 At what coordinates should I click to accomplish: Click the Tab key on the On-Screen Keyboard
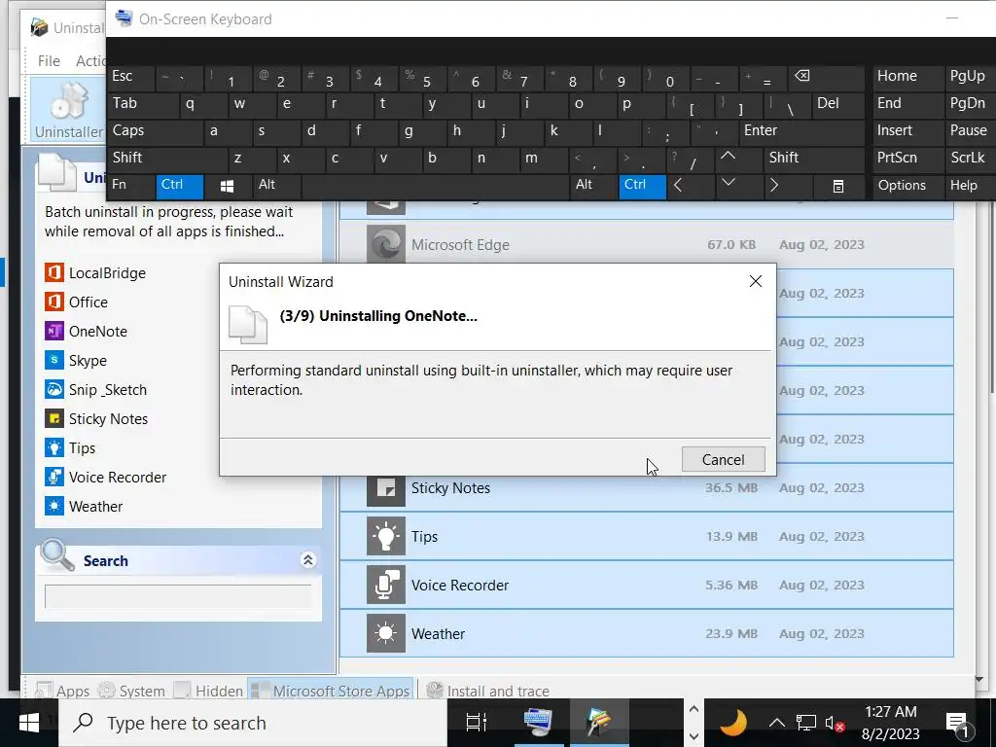143,103
